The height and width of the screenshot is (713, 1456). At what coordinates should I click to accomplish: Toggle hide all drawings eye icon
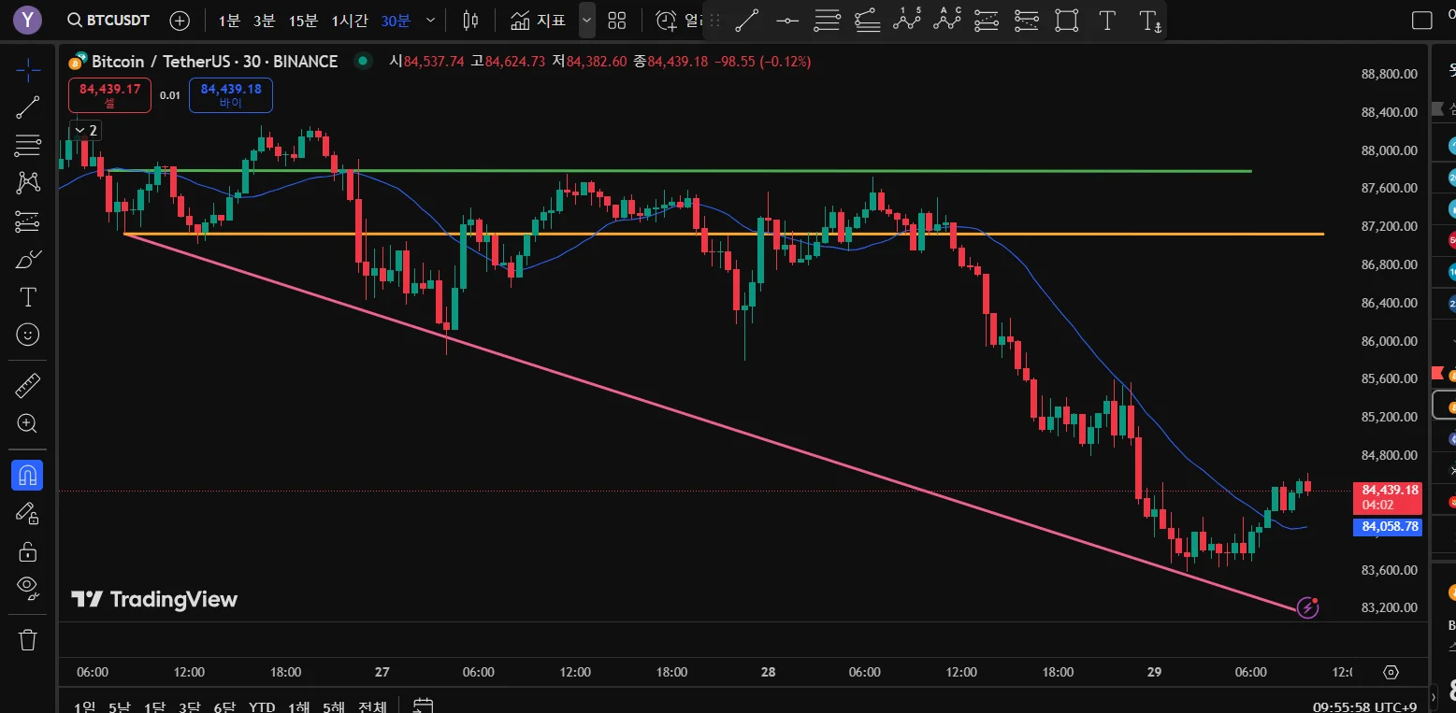28,589
